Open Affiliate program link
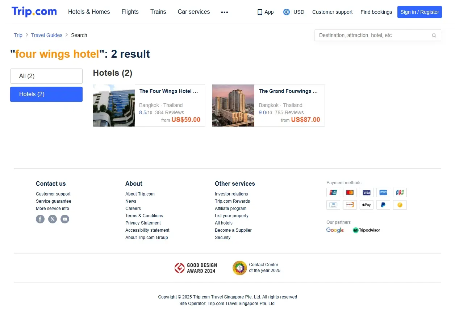 tap(230, 209)
